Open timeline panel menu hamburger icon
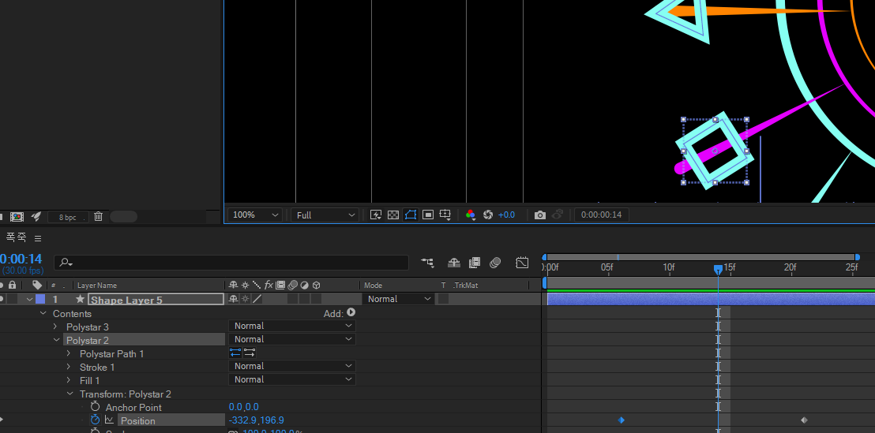This screenshot has height=433, width=875. coord(38,238)
